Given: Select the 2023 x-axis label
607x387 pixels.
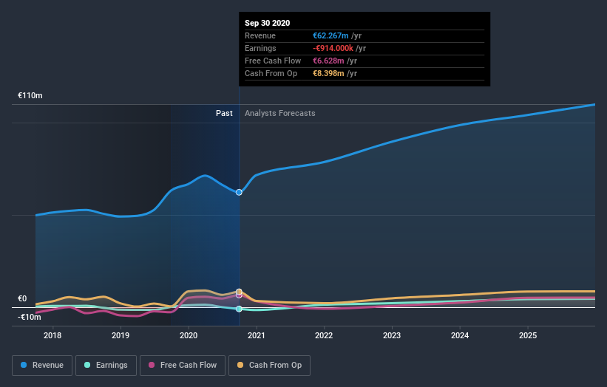Looking at the screenshot, I should [392, 335].
